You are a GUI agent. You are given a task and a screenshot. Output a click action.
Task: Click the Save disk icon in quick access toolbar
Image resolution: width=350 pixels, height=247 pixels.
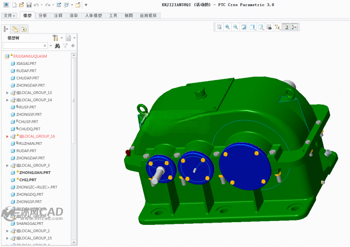click(x=29, y=5)
